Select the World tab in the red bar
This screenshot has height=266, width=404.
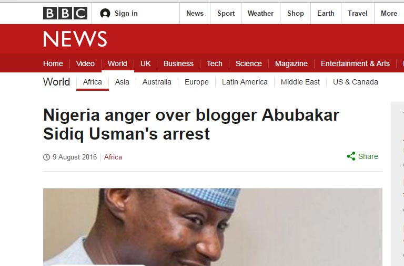[117, 63]
